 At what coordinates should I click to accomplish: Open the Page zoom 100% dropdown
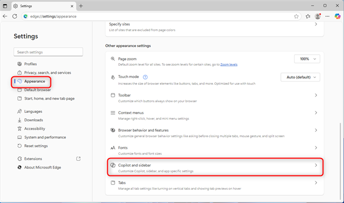[307, 59]
